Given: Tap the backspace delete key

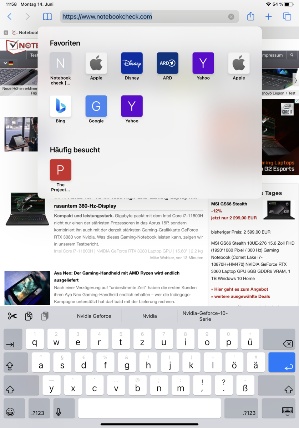Looking at the screenshot, I should (x=279, y=339).
